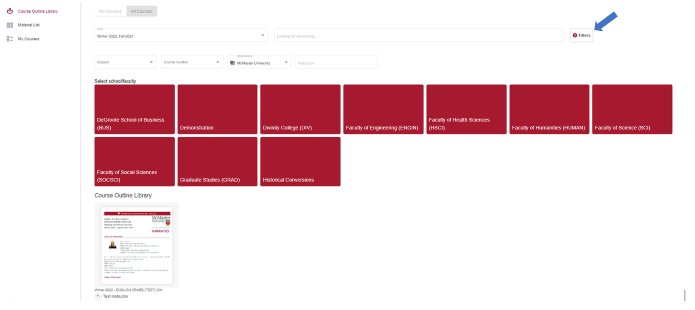Select the All Courses tab

click(x=142, y=11)
